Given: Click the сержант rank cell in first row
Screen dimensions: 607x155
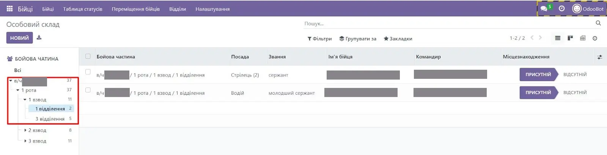Looking at the screenshot, I should 278,75.
